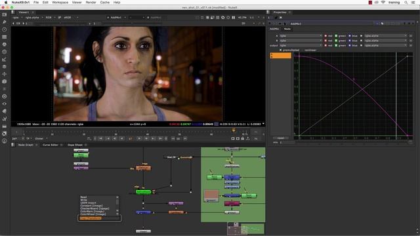Image resolution: width=420 pixels, height=236 pixels.
Task: Toggle blue checkbox in output row
Action: tap(350, 45)
